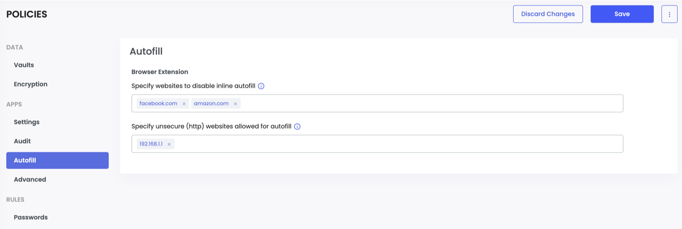Select the Autofill sidebar item
This screenshot has width=682, height=229.
pyautogui.click(x=57, y=160)
